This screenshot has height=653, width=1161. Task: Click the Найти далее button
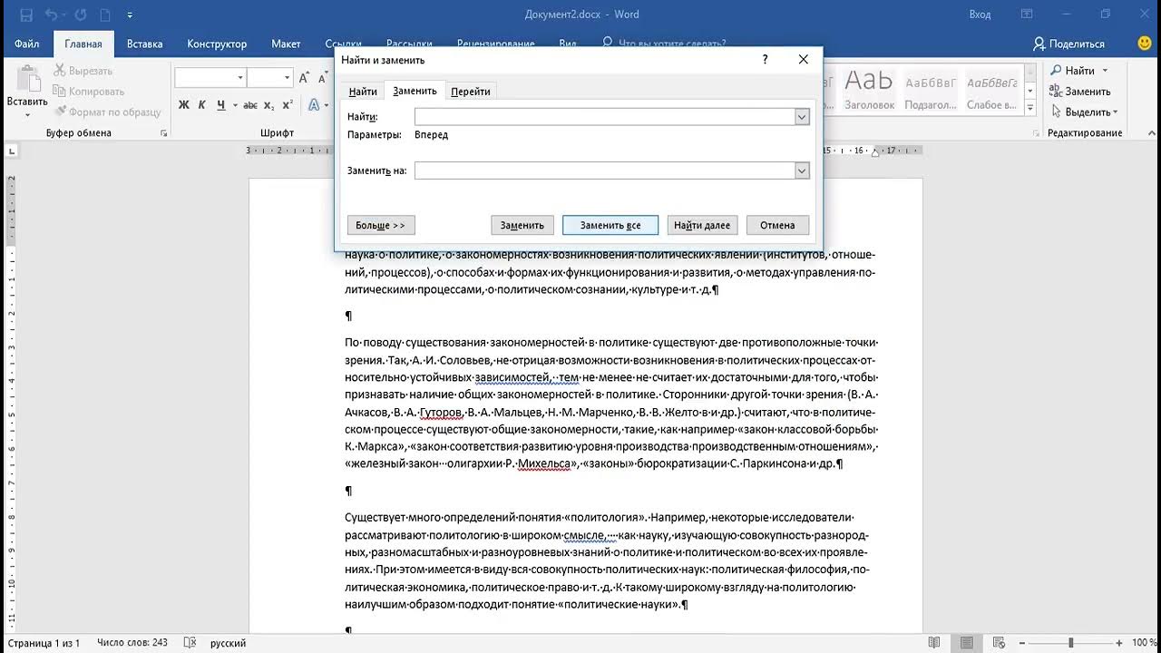pyautogui.click(x=702, y=225)
